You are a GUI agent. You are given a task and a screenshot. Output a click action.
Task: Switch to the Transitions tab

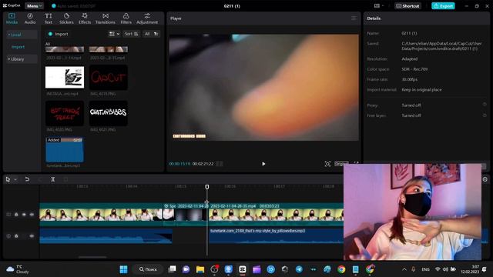[x=106, y=18]
